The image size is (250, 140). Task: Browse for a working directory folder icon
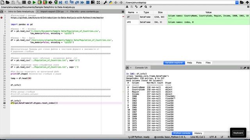coord(242,2)
